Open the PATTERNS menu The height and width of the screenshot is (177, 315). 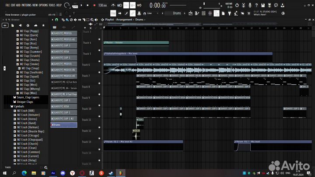coord(26,5)
